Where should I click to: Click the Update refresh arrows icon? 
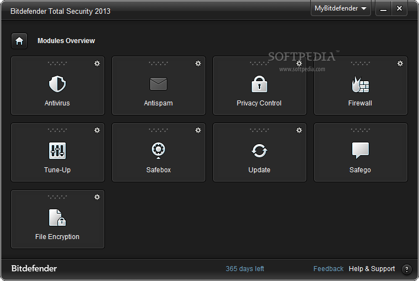click(259, 151)
